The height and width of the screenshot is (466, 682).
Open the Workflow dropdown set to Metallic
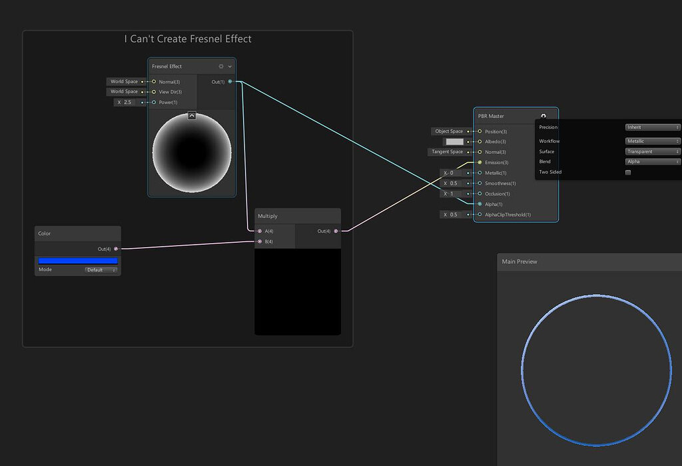pos(651,141)
